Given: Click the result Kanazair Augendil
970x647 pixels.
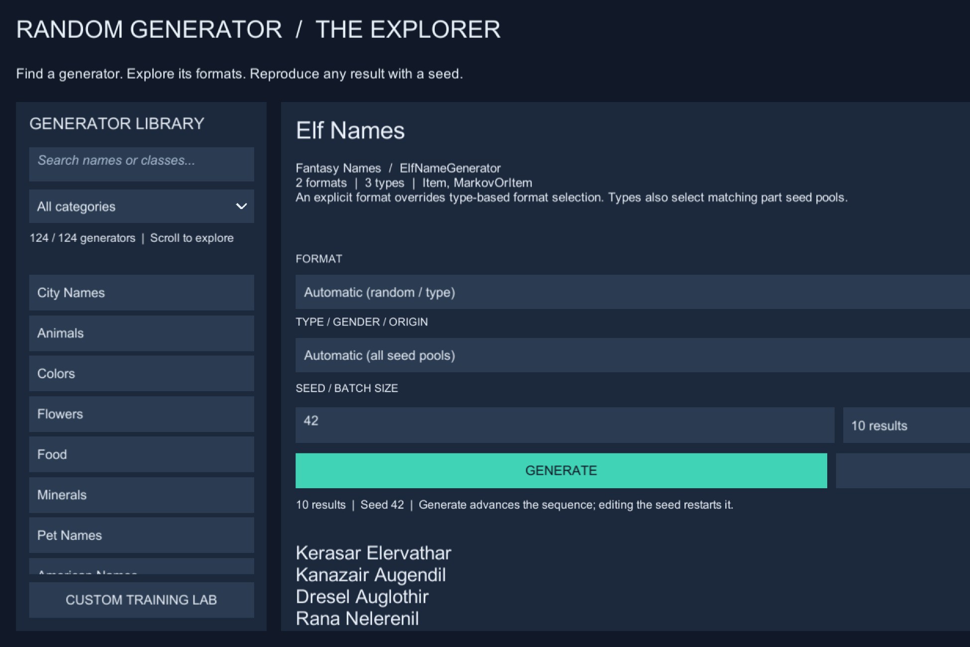Looking at the screenshot, I should click(371, 575).
